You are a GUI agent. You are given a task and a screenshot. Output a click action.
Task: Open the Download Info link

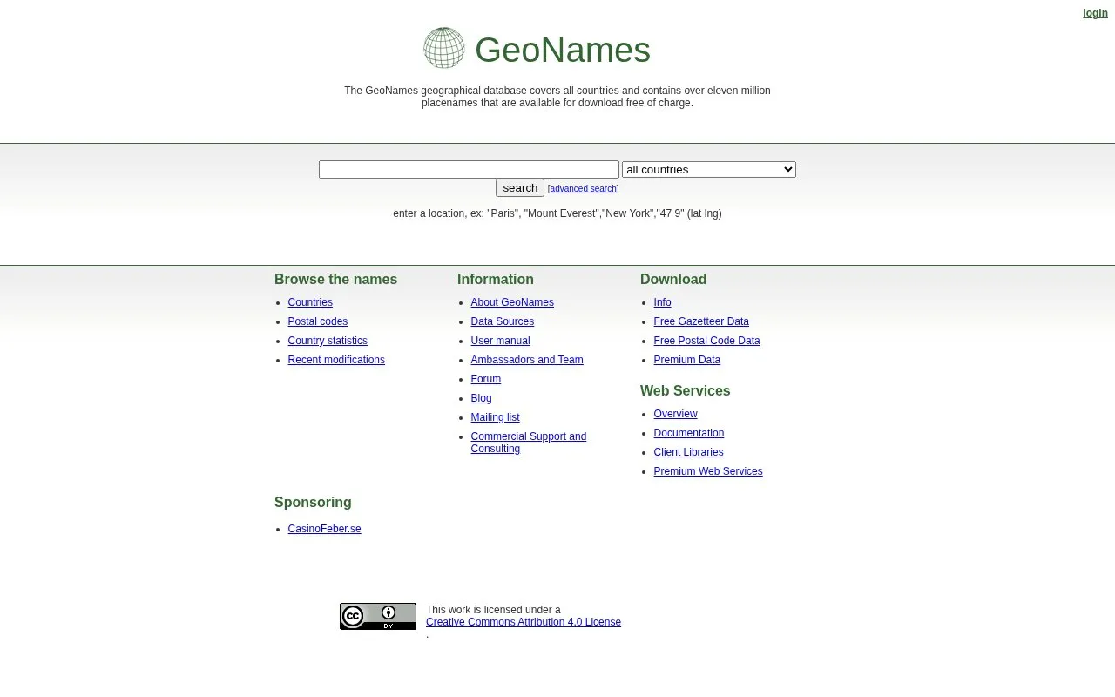point(663,302)
